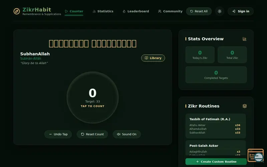Open the Counter tab
This screenshot has width=267, height=167.
point(74,11)
